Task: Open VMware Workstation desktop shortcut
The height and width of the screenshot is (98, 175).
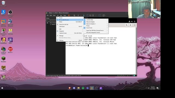Action: (3, 23)
